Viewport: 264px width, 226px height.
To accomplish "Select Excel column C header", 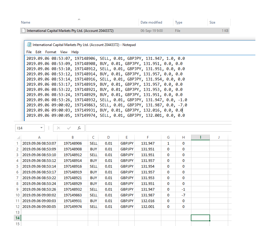I will 93,137.
